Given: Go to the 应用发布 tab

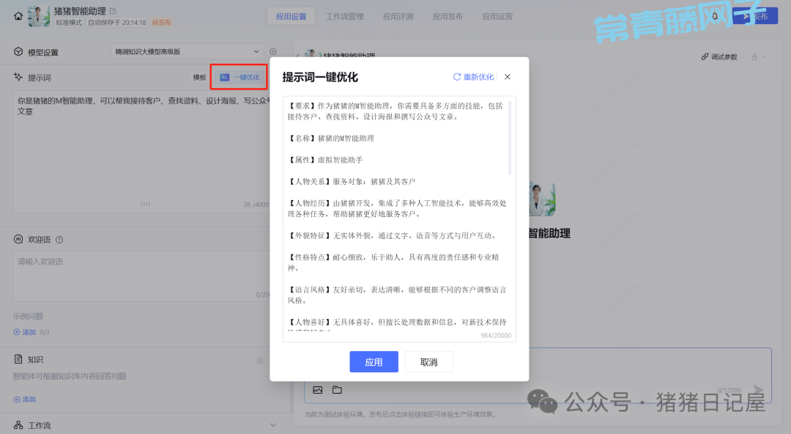Looking at the screenshot, I should [x=448, y=16].
